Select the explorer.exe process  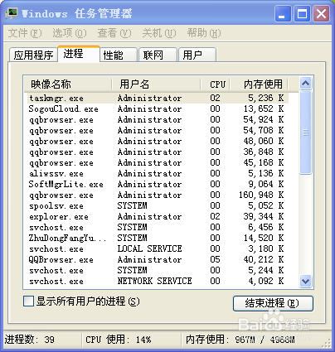pyautogui.click(x=158, y=216)
